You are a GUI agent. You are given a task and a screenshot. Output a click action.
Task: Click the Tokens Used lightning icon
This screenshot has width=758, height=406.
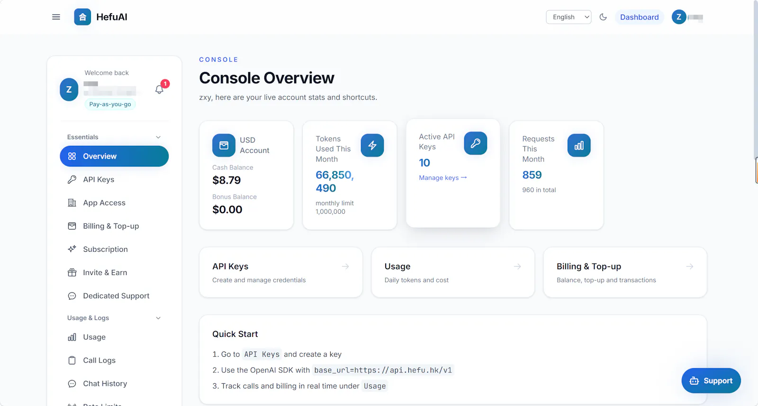tap(372, 145)
